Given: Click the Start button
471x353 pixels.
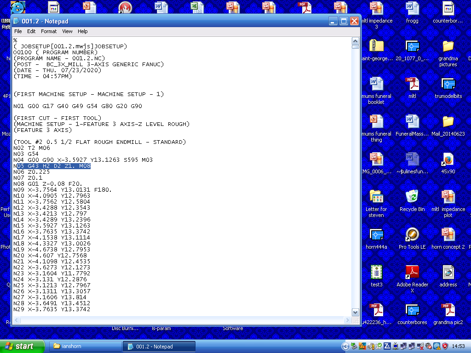Looking at the screenshot, I should (23, 346).
